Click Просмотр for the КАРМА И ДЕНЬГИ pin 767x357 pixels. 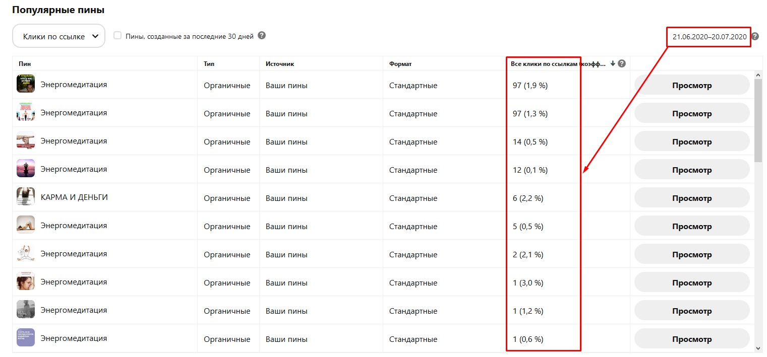691,198
